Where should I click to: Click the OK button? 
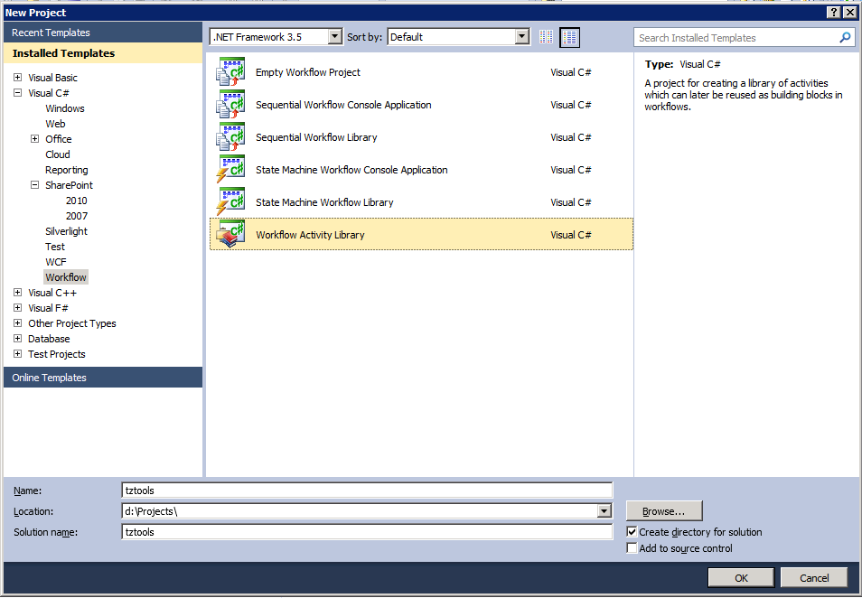pos(741,577)
